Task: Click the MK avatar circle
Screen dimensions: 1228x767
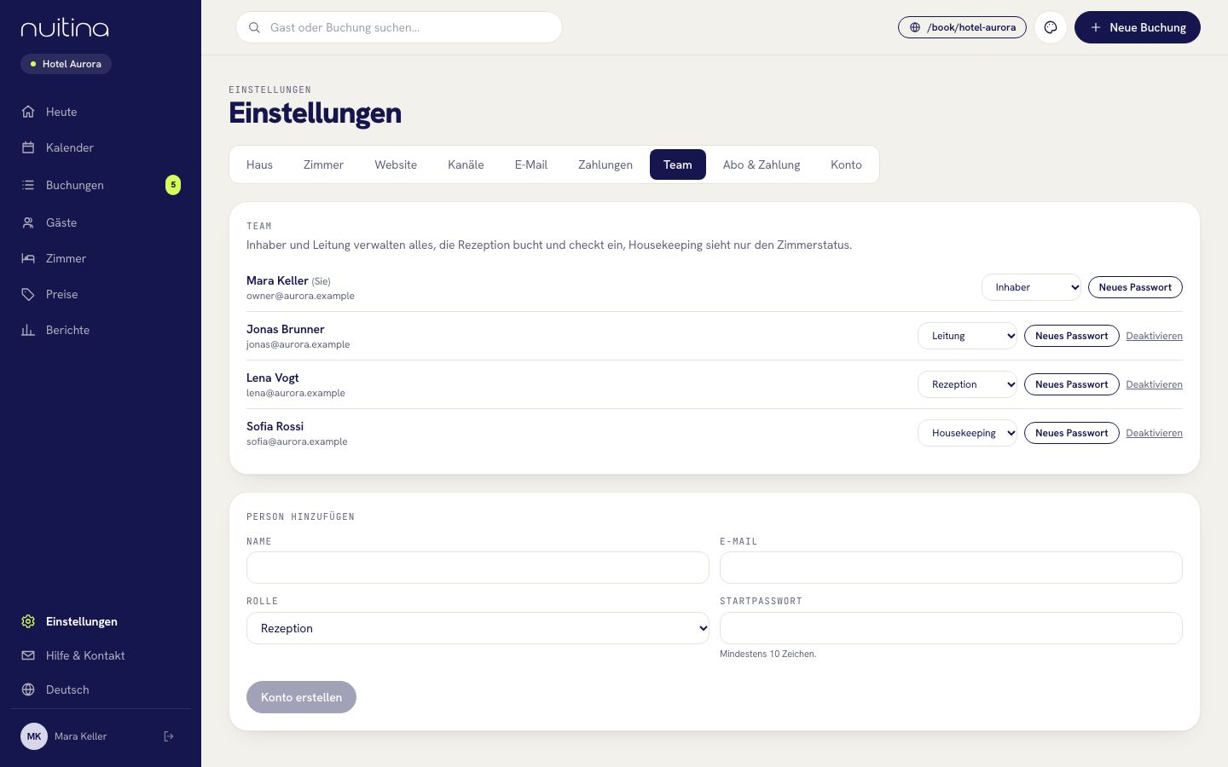Action: [x=34, y=736]
